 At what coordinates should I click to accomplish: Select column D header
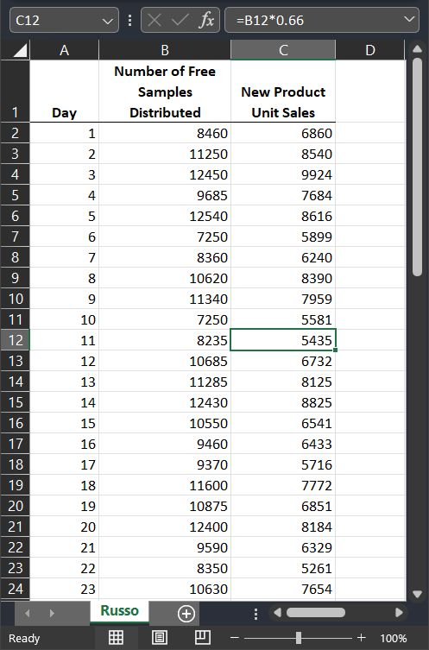click(x=369, y=50)
